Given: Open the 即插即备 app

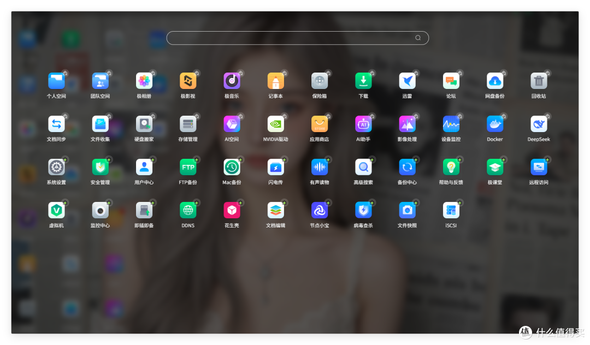Looking at the screenshot, I should tap(144, 211).
